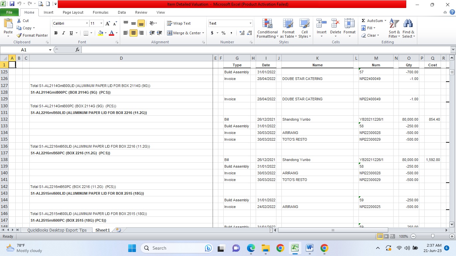
Task: Expand the Name Box dropdown arrow
Action: click(x=50, y=50)
